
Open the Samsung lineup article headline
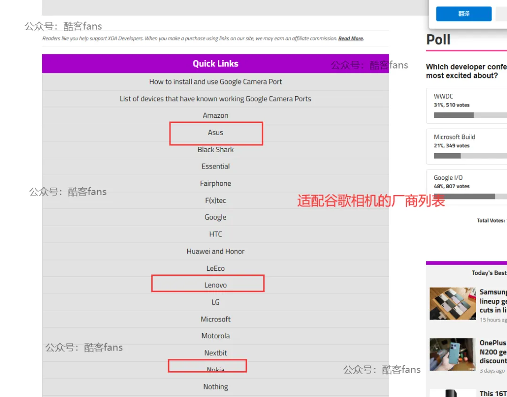tap(493, 301)
